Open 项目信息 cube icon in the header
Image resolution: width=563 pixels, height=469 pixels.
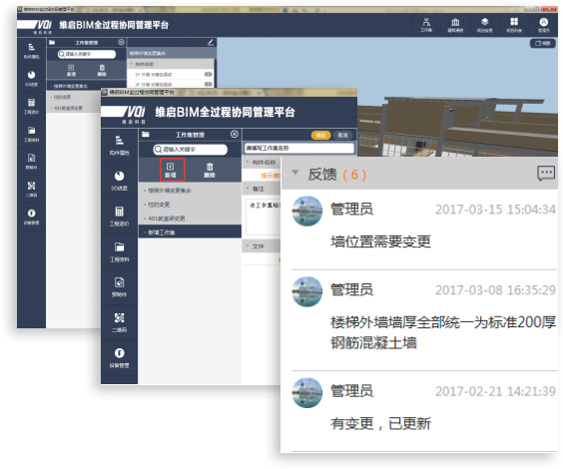point(485,25)
